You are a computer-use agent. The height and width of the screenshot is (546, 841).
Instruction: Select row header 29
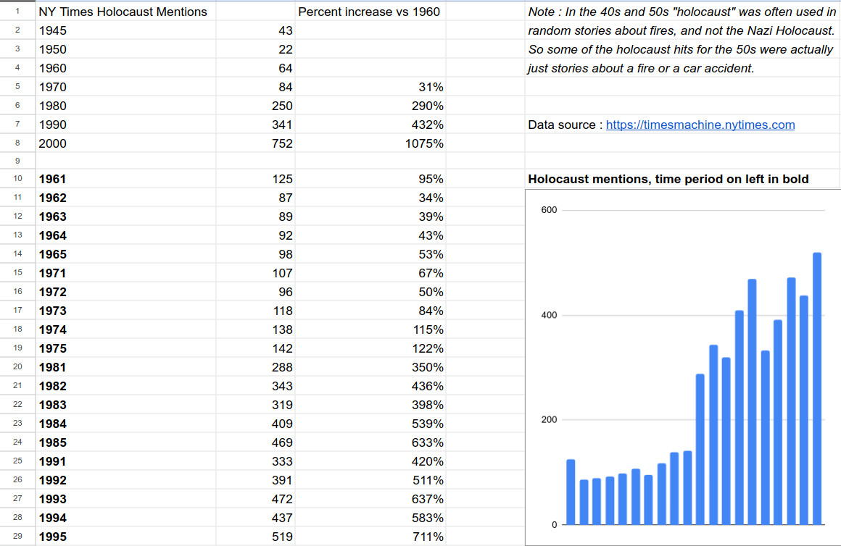pos(17,537)
